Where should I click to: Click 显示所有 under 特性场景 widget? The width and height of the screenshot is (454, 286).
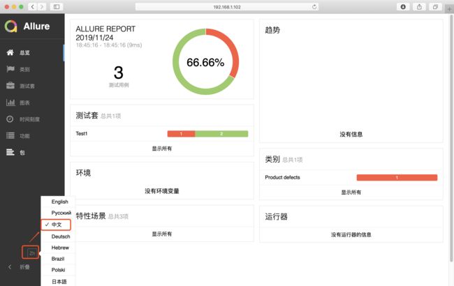(x=162, y=234)
